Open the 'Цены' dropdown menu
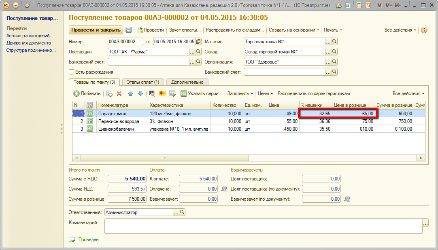438x250 pixels. 266,93
